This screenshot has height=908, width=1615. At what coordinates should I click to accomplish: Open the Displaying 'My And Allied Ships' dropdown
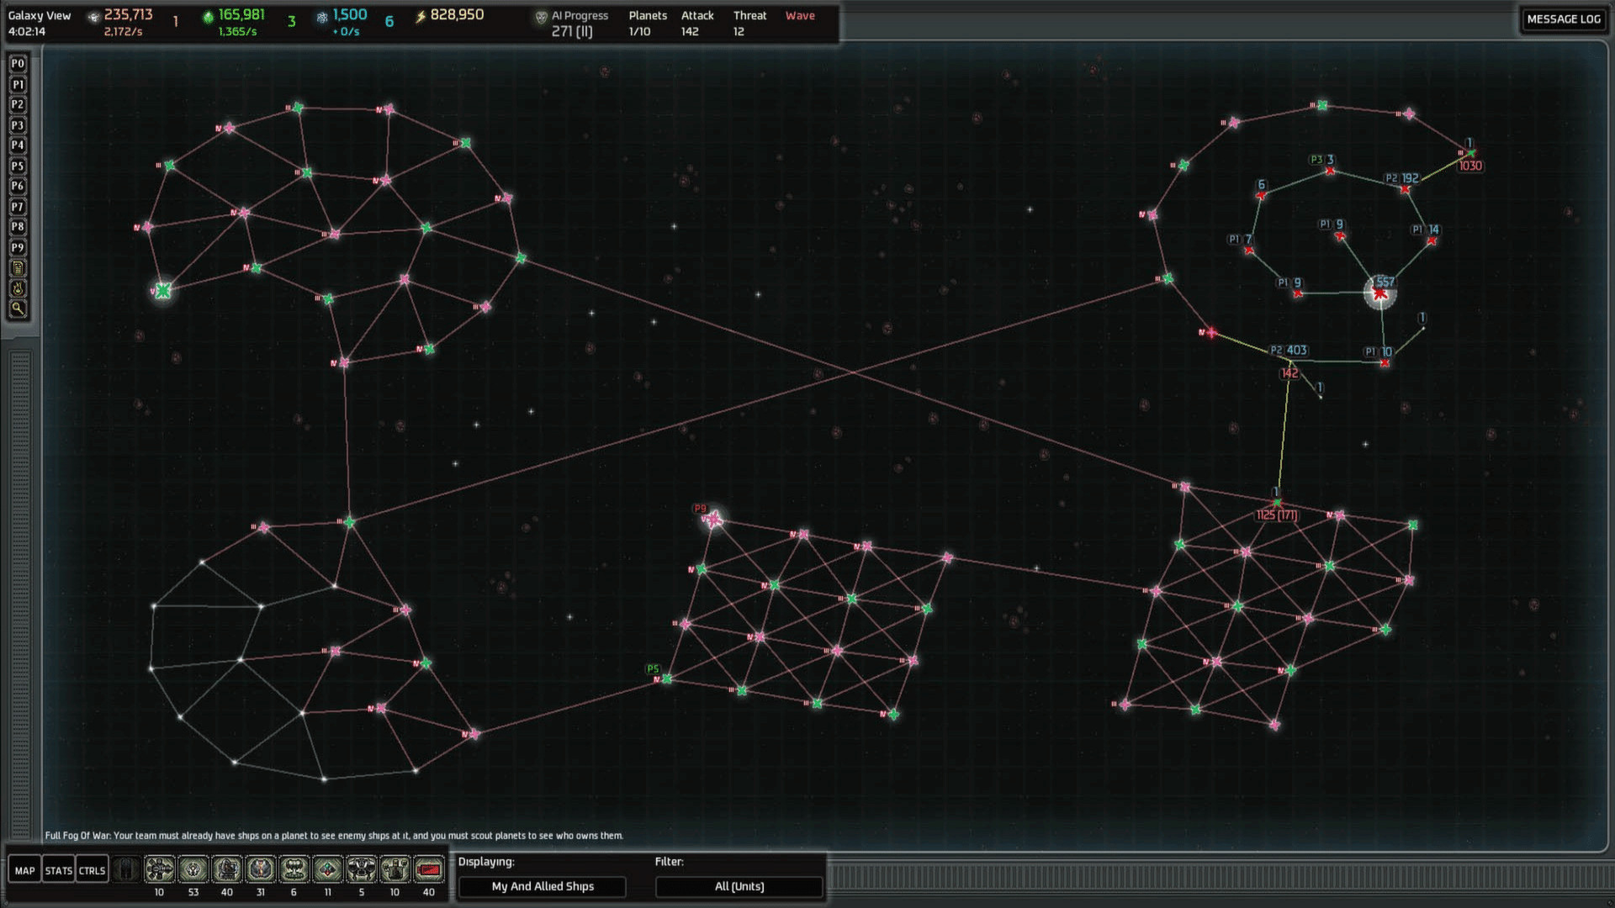coord(543,886)
